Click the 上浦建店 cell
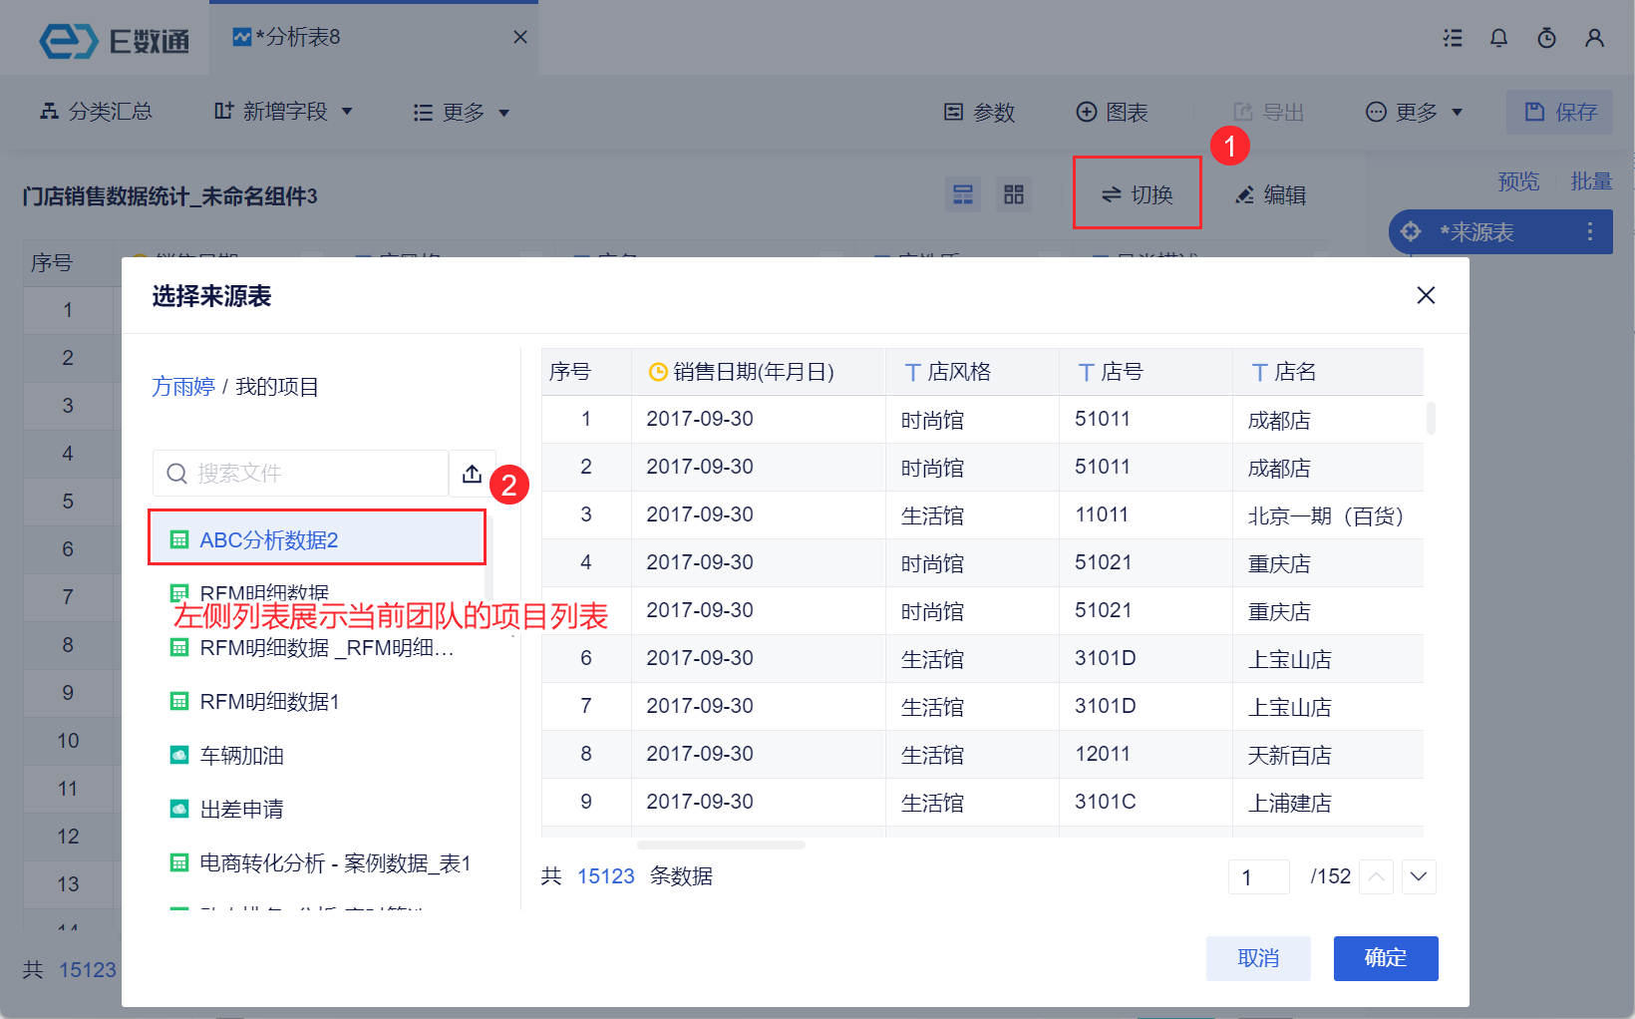This screenshot has width=1635, height=1019. tap(1328, 803)
